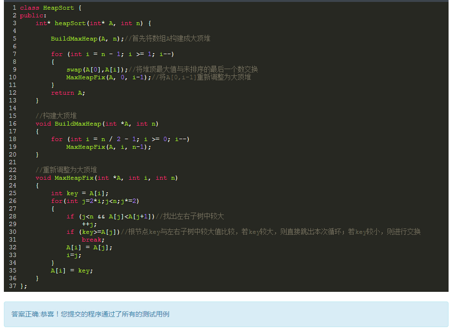Click line number 37 in gutter
The height and width of the screenshot is (330, 449).
pos(13,286)
